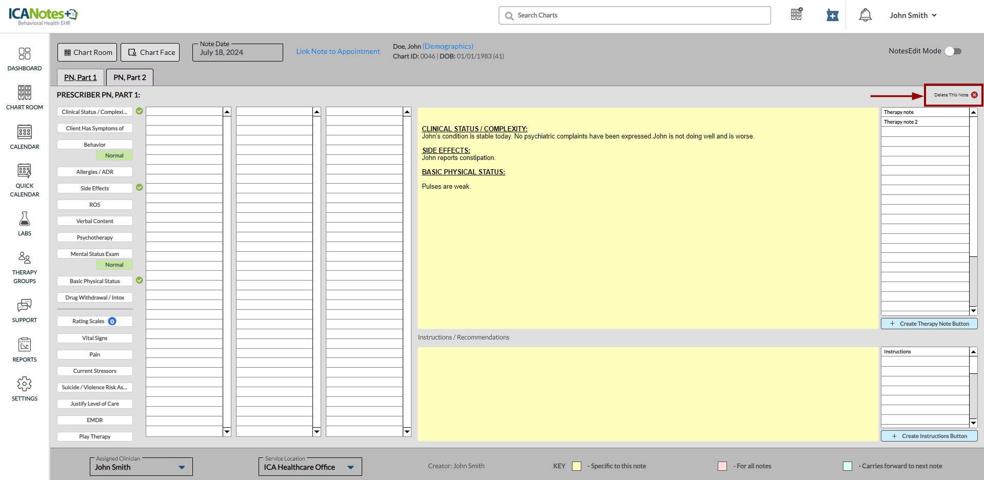This screenshot has height=480, width=984.
Task: Click in the Search Charts field
Action: click(x=635, y=15)
